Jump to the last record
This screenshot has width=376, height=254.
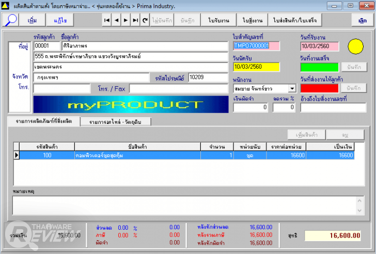pyautogui.click(x=135, y=20)
